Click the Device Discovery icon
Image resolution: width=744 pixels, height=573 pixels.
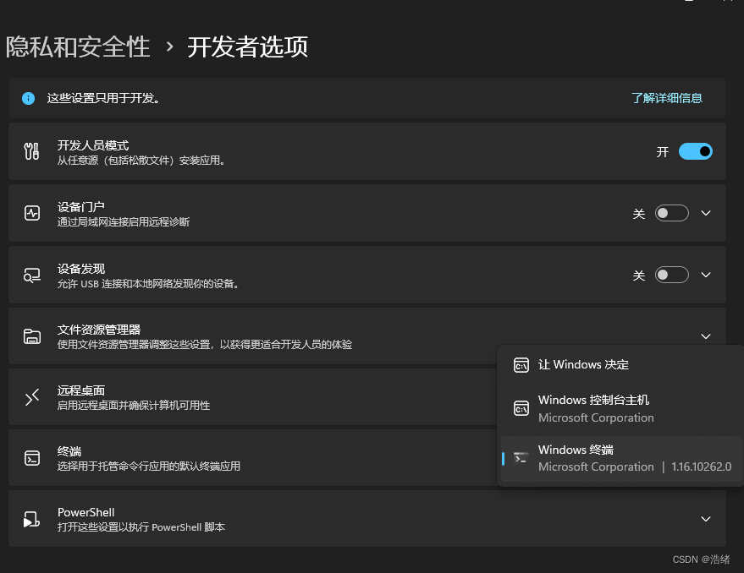(32, 275)
